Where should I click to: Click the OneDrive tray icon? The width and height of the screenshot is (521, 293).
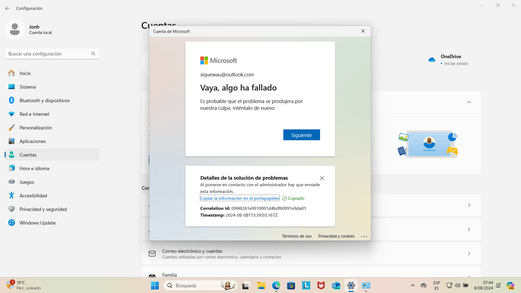pos(424,285)
